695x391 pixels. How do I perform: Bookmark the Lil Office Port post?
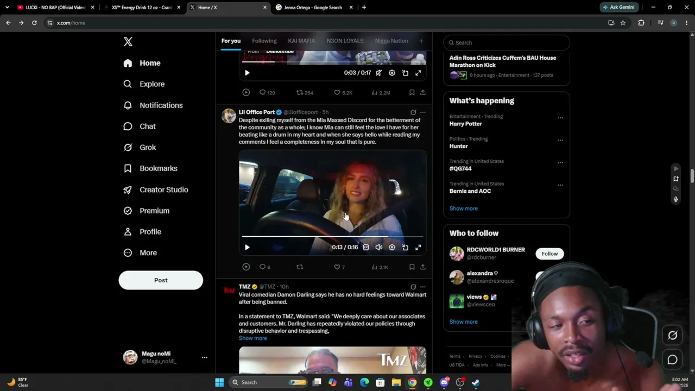[412, 267]
